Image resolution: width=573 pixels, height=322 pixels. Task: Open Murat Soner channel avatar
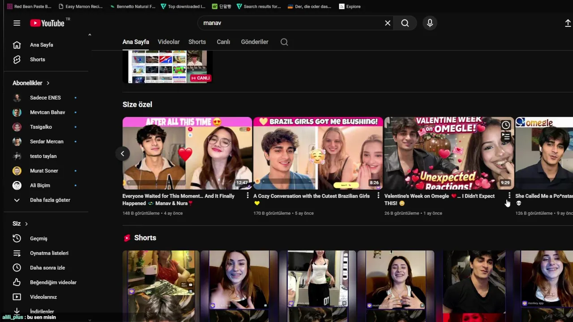tap(17, 171)
